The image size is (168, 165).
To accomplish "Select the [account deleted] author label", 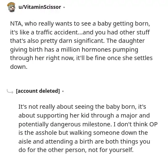I will pos(38,91).
